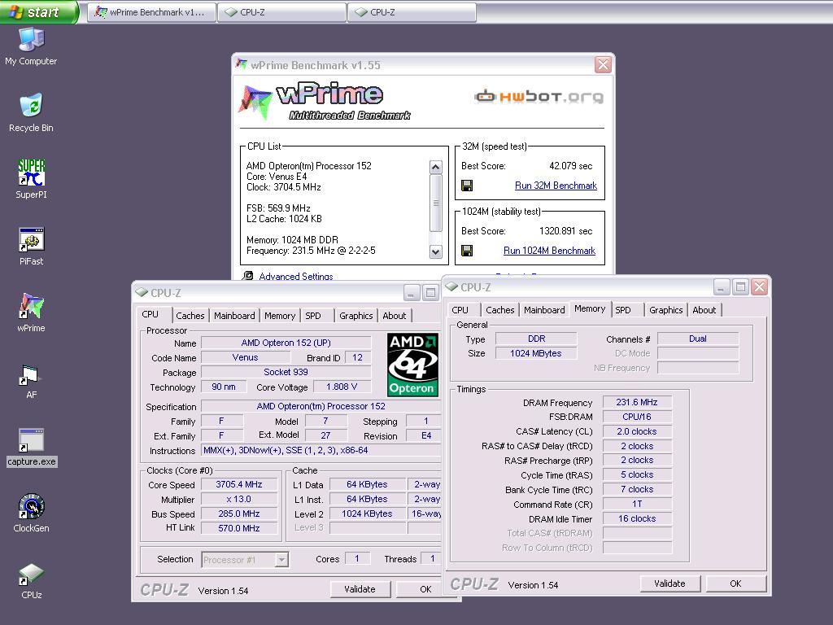
Task: Select the ClockGen desktop shortcut
Action: 31,513
